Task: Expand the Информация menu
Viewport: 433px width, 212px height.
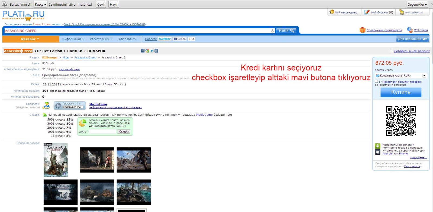Action: (x=73, y=39)
